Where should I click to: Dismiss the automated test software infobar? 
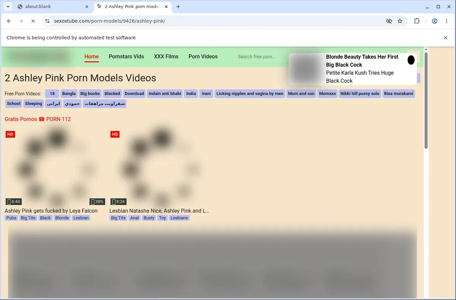click(446, 38)
